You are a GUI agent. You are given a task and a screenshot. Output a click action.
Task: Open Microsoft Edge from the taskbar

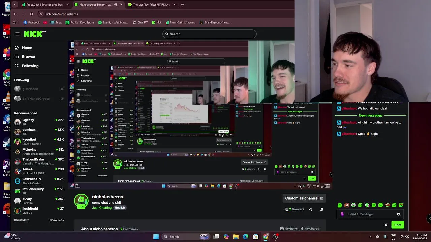(246, 237)
